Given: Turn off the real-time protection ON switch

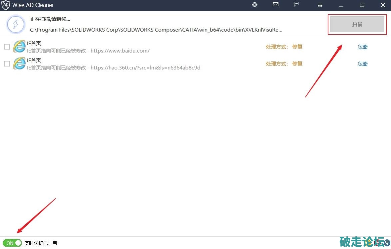Looking at the screenshot, I should click(x=12, y=243).
